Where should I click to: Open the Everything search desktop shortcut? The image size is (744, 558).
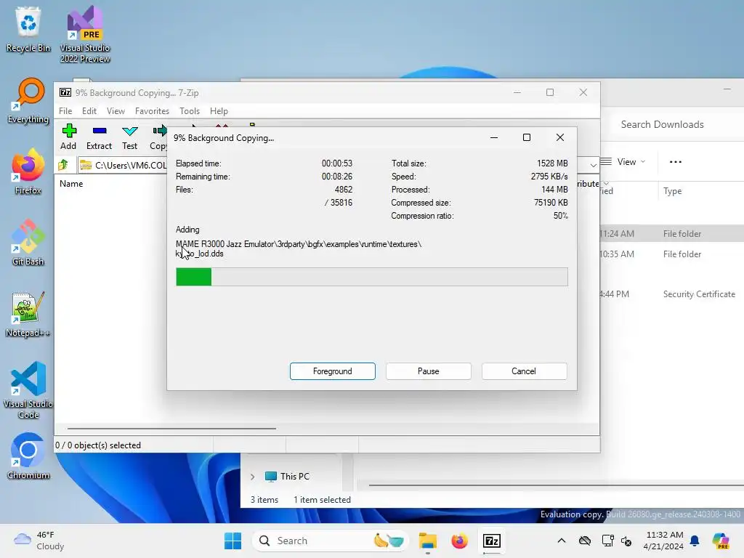click(28, 100)
